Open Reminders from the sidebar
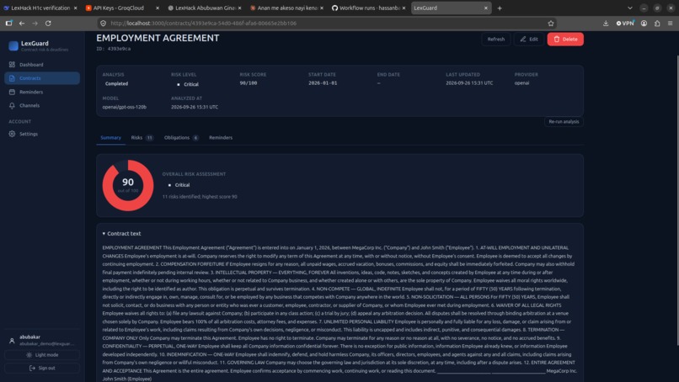679x382 pixels. [42, 93]
